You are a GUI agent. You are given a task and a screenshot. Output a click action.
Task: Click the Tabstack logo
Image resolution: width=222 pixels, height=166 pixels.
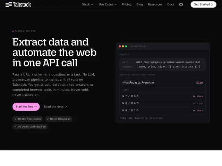[18, 4]
